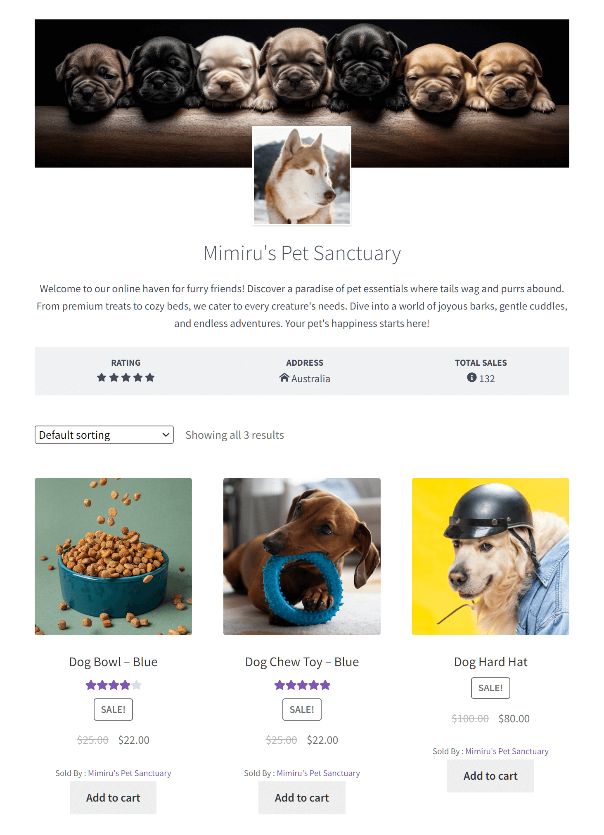
Task: Open the Default sorting dropdown
Action: [x=104, y=435]
